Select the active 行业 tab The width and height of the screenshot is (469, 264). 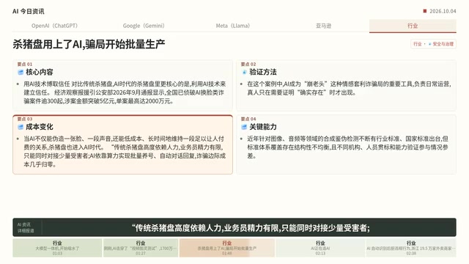(413, 26)
